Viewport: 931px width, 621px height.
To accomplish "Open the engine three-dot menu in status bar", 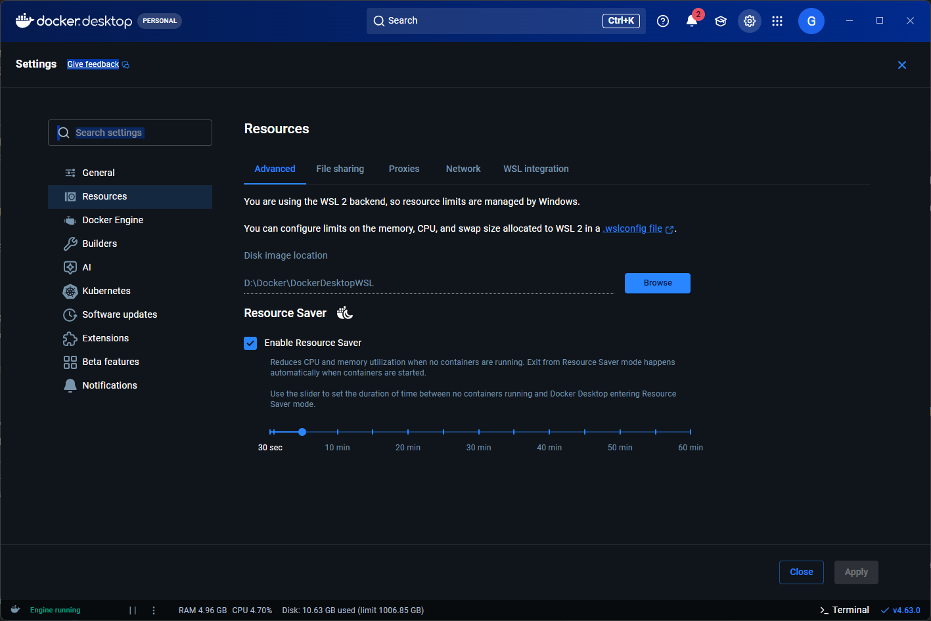I will click(x=154, y=610).
